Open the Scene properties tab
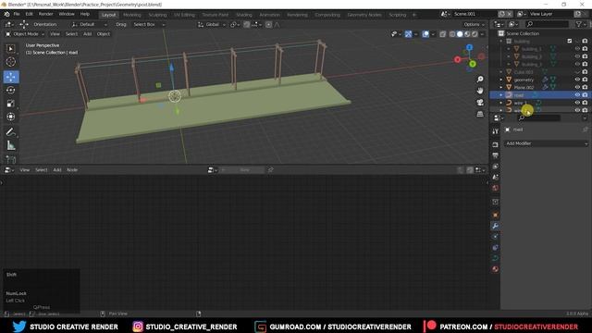This screenshot has height=333, width=592. pyautogui.click(x=496, y=177)
